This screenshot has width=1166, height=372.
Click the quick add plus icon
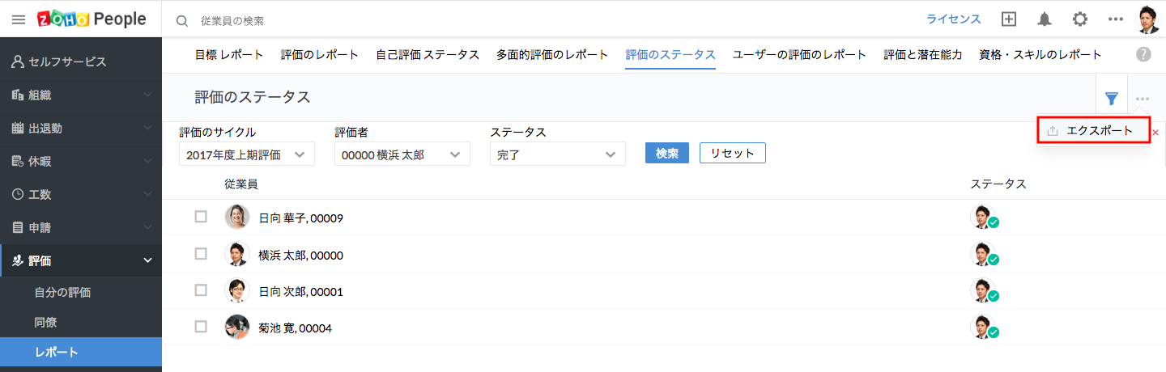1009,20
